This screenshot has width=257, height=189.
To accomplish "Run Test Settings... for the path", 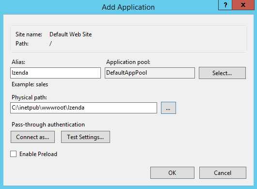I will (85, 137).
